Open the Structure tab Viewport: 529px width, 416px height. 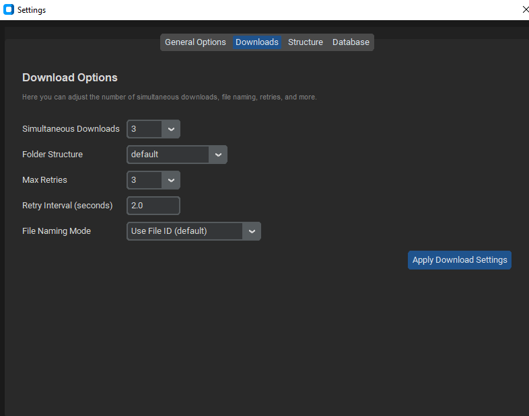point(306,42)
